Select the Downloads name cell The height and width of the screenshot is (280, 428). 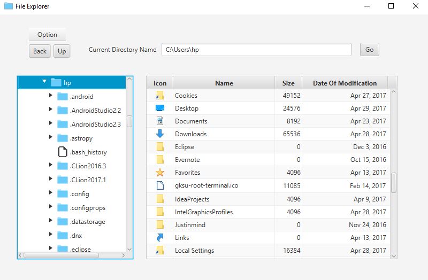[x=224, y=134]
